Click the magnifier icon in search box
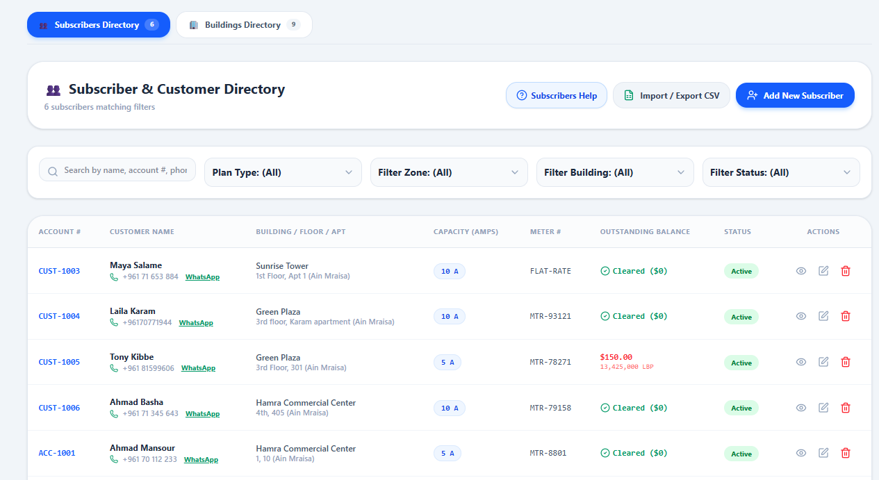879x480 pixels. click(53, 171)
